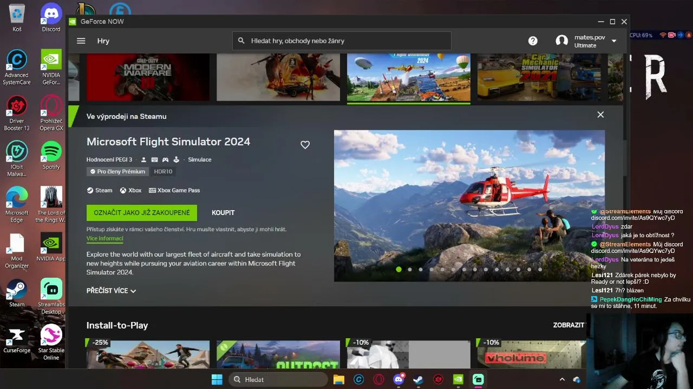Open Steam from the taskbar
Screen dimensions: 693x389
(418, 379)
